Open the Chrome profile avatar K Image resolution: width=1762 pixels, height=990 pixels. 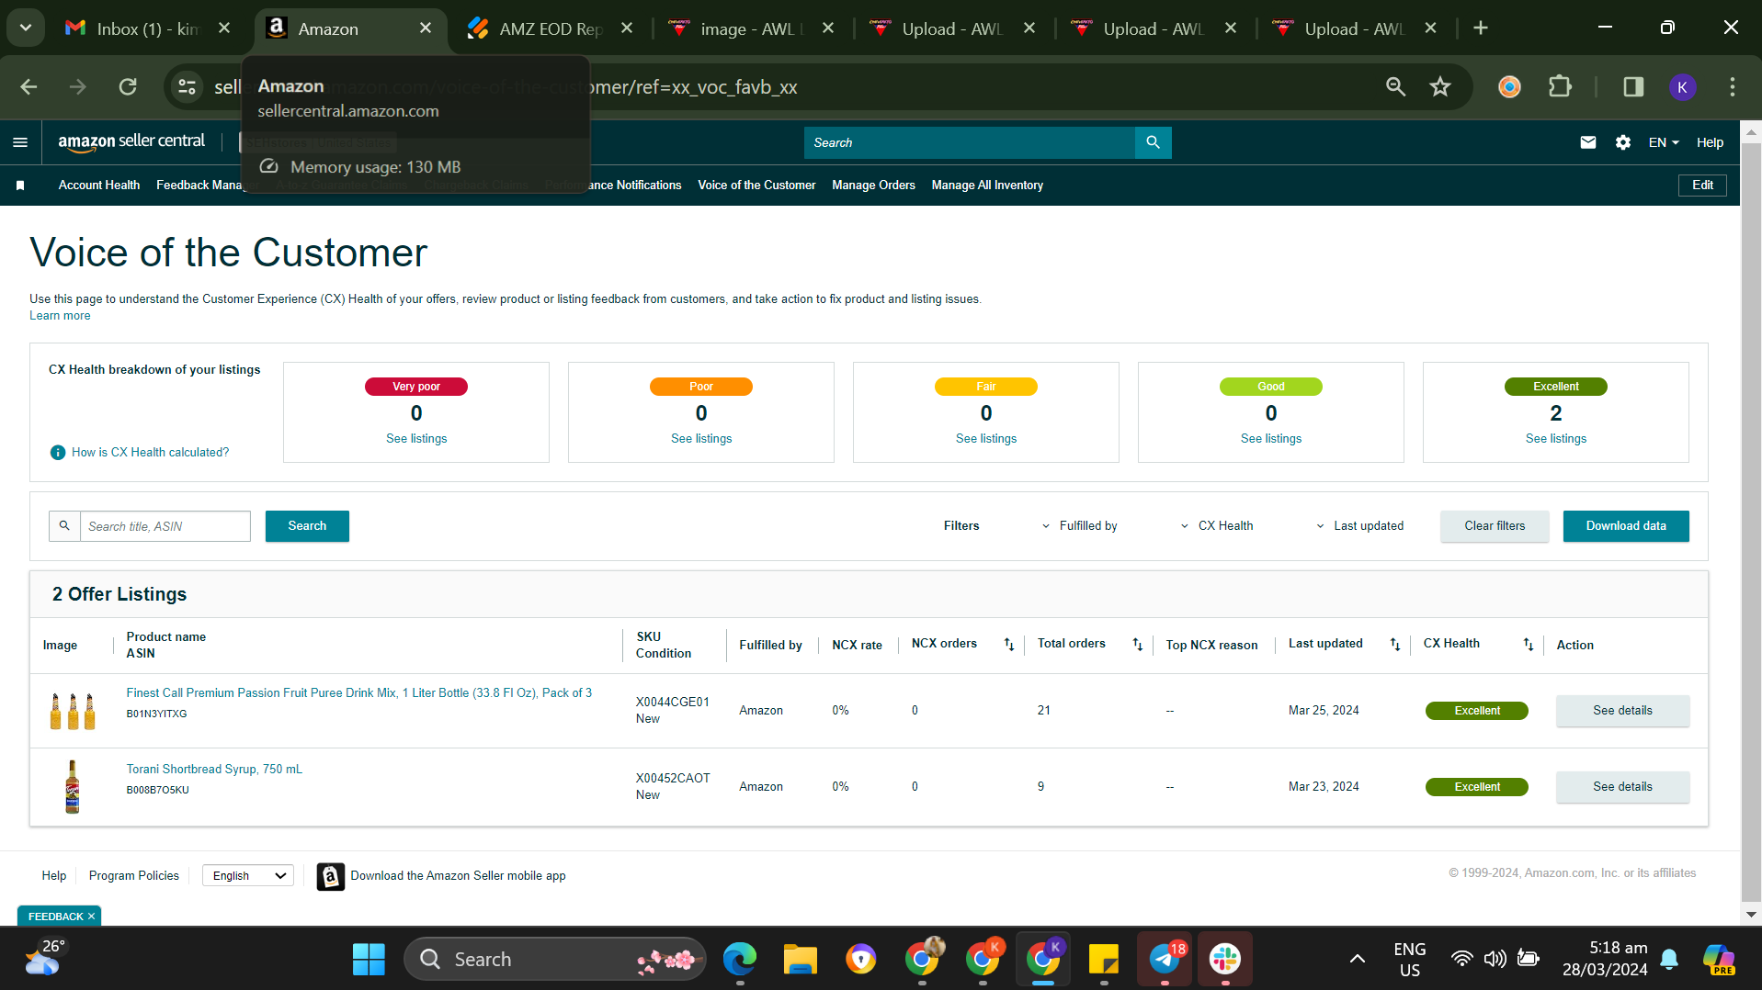tap(1682, 87)
